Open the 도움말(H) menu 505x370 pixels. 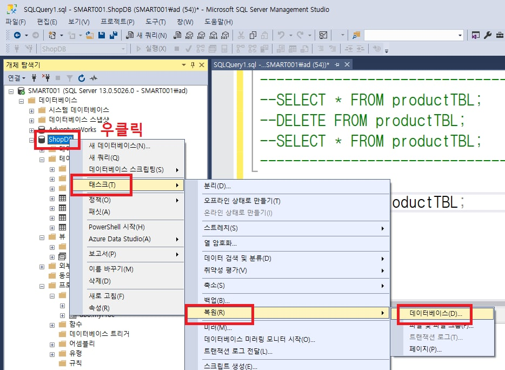tap(218, 22)
